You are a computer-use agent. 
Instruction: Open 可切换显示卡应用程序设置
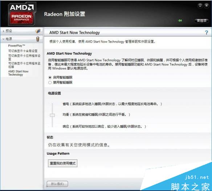pyautogui.click(x=24, y=57)
